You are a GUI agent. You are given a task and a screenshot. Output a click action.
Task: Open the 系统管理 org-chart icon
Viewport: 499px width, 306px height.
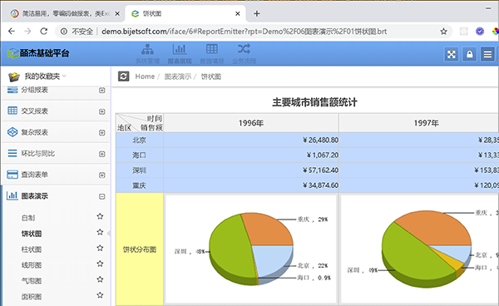pos(147,49)
